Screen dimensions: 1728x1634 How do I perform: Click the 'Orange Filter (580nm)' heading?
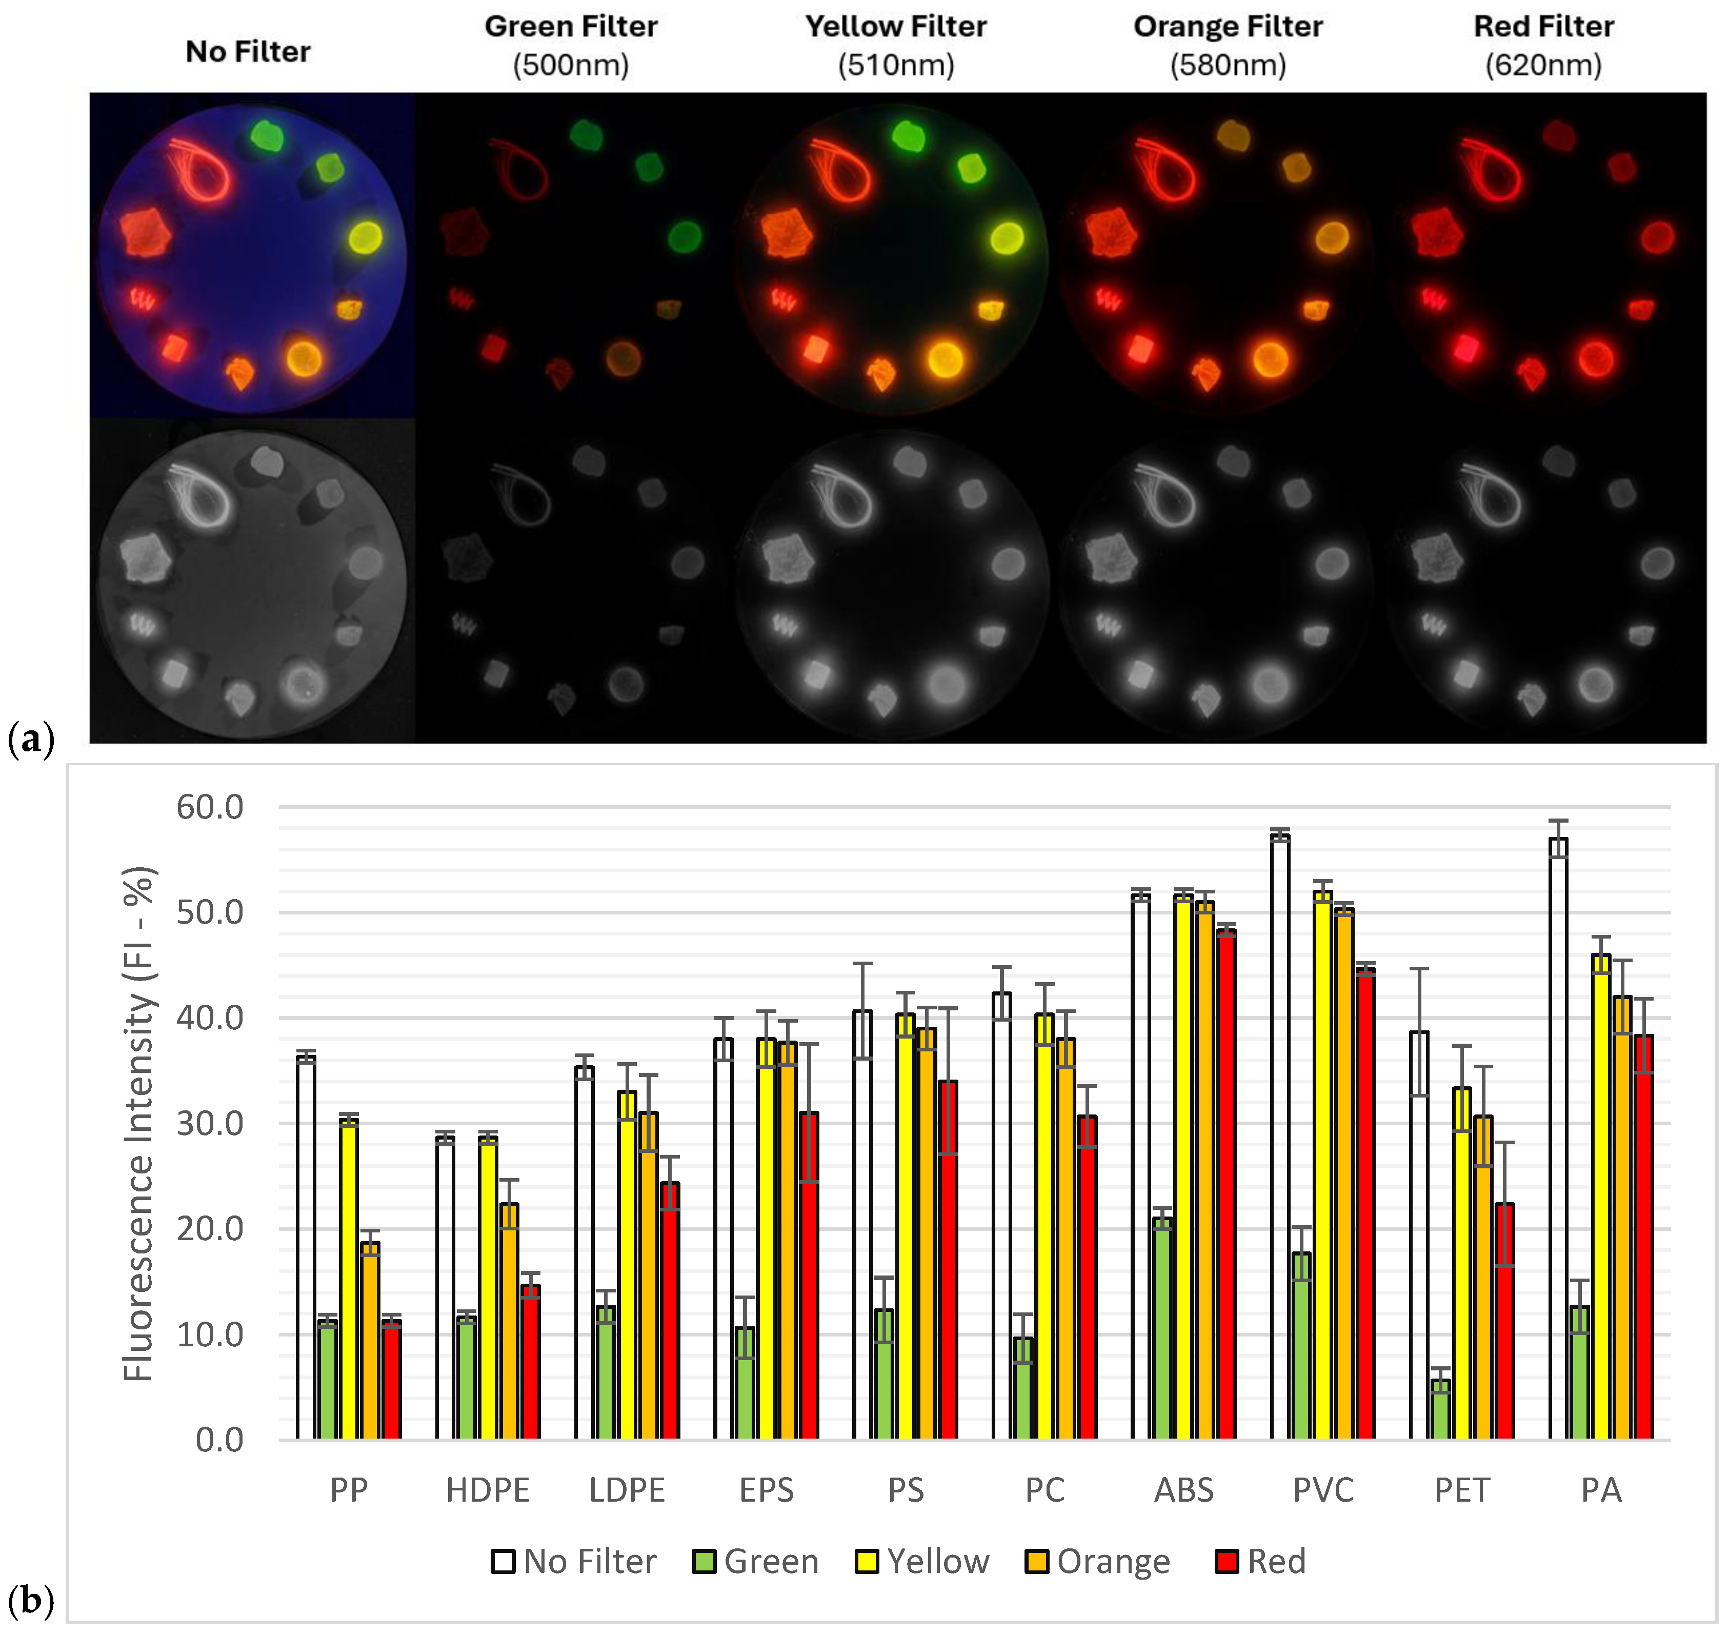click(1228, 45)
